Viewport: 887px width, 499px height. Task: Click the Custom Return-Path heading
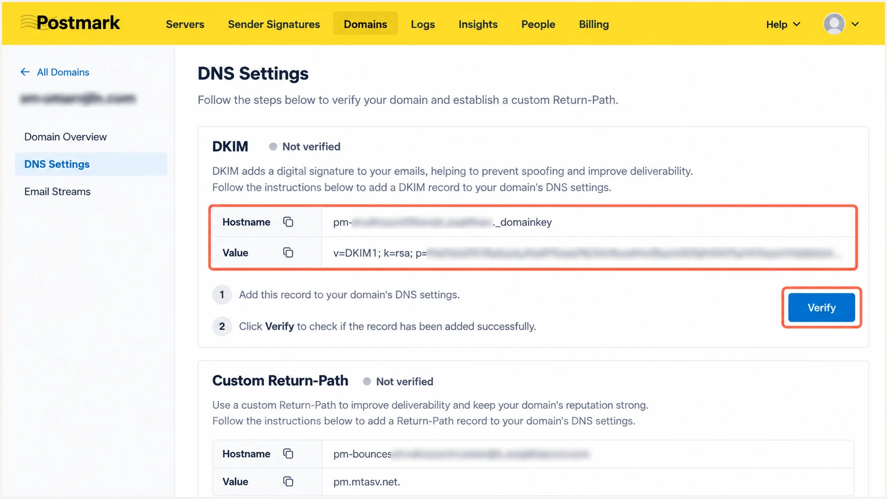pos(280,381)
